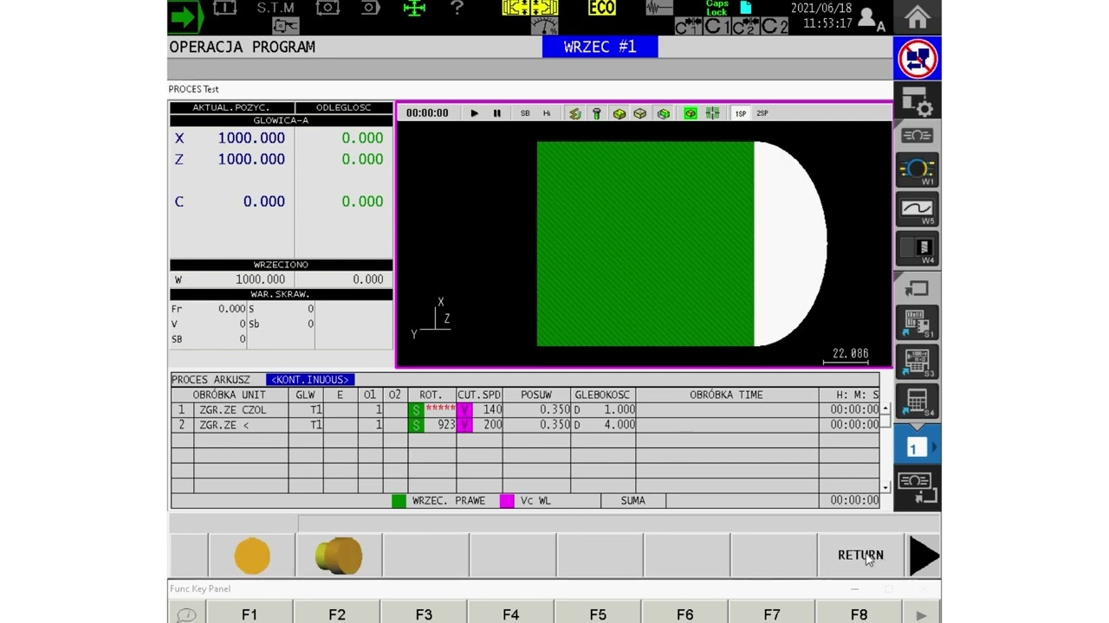Open the window settings gear icon
Screen dimensions: 1109x623
(x=917, y=101)
